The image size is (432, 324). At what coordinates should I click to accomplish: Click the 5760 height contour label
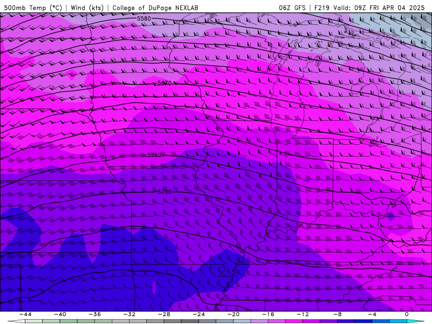pyautogui.click(x=154, y=155)
